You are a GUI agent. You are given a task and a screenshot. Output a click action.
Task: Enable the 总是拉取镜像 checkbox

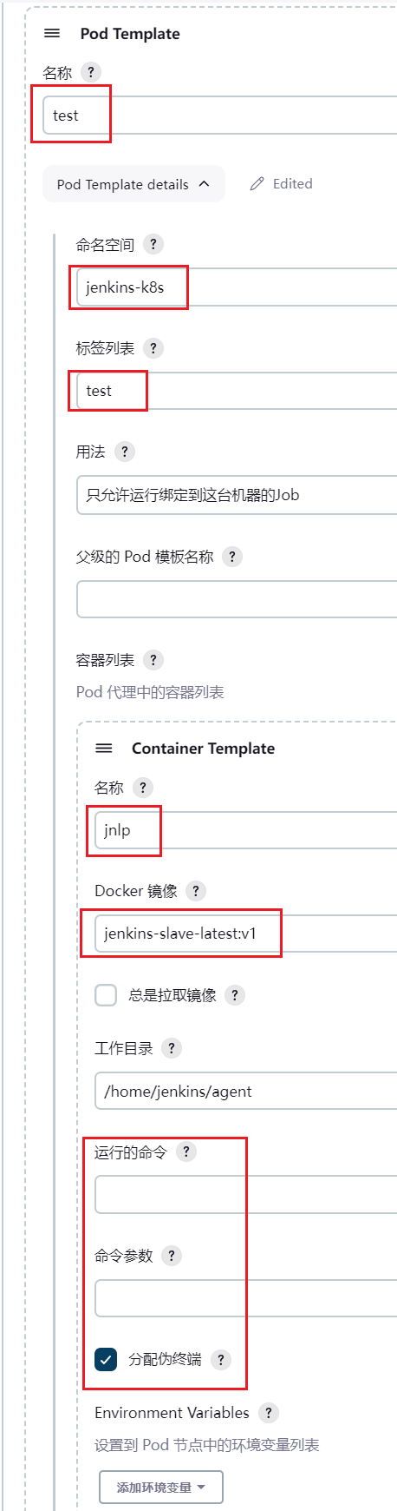click(x=106, y=995)
